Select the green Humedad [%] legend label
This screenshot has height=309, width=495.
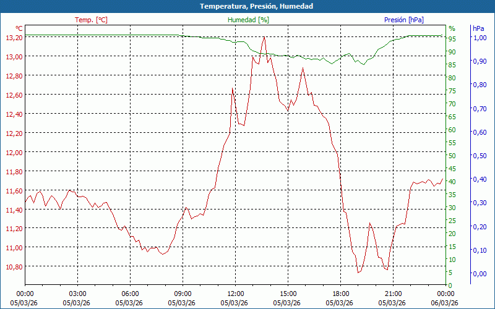pos(248,20)
